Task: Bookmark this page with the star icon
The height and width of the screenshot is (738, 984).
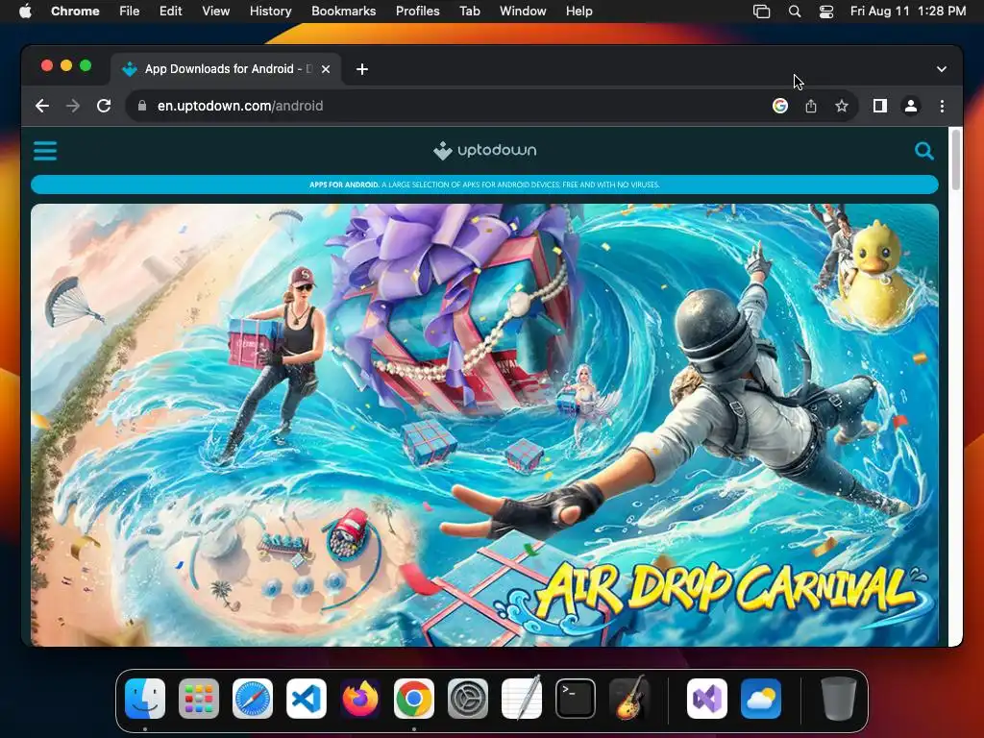Action: pyautogui.click(x=842, y=106)
